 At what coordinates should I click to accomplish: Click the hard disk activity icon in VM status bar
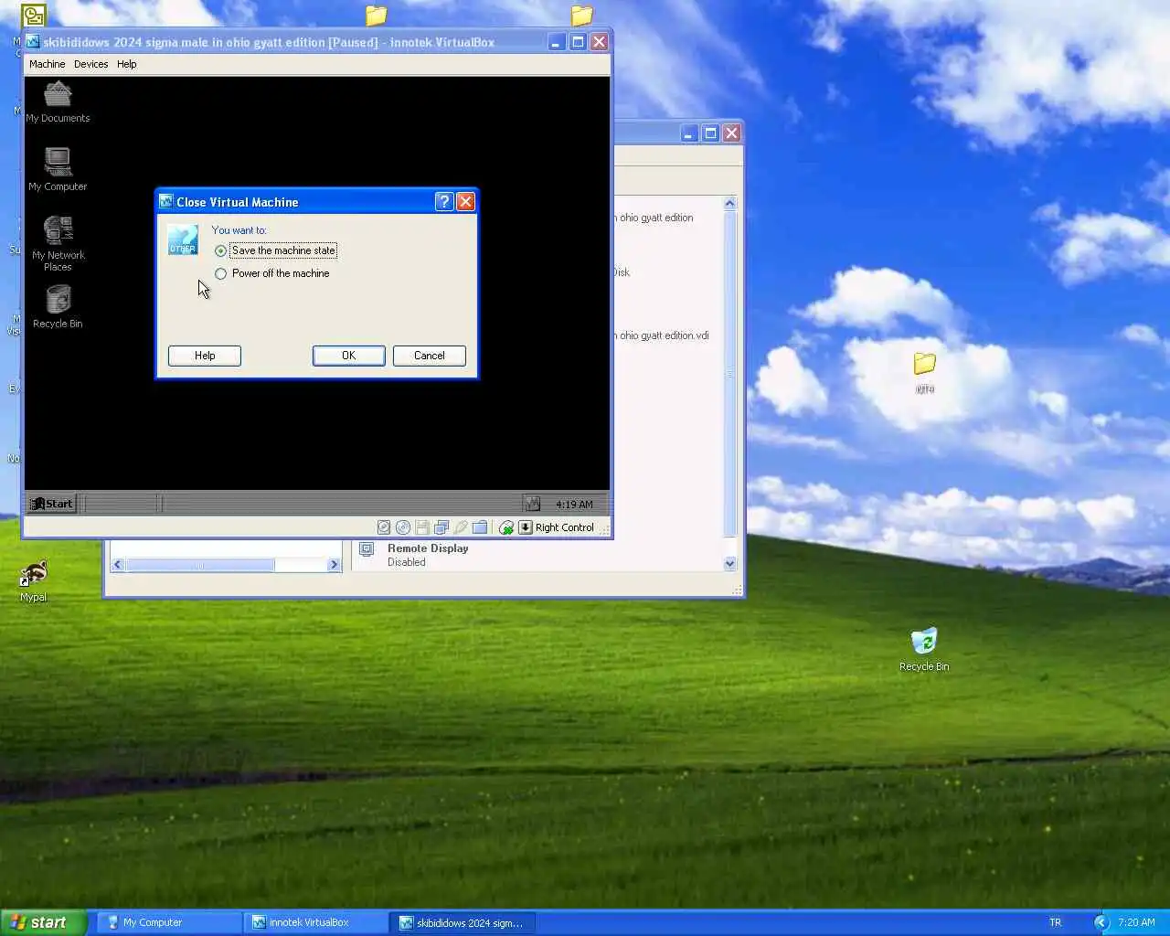tap(384, 527)
